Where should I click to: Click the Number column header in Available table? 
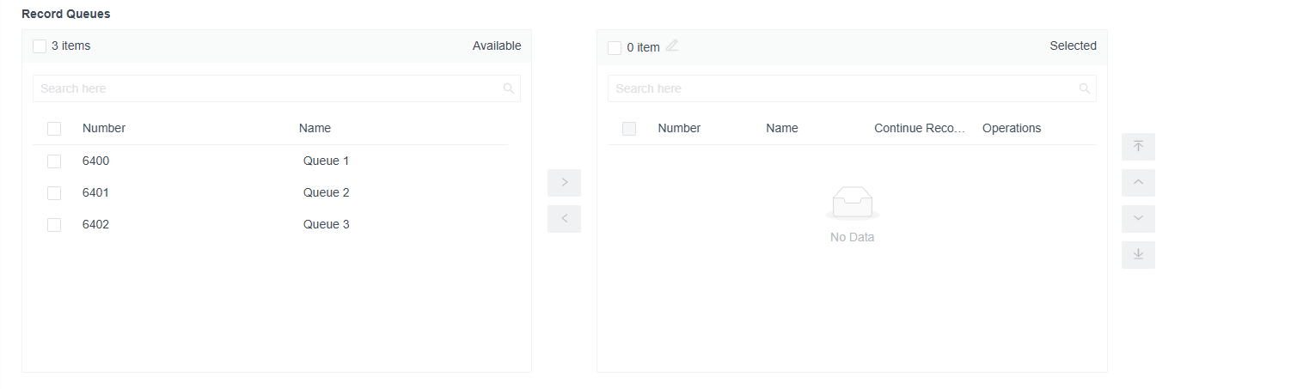(104, 128)
